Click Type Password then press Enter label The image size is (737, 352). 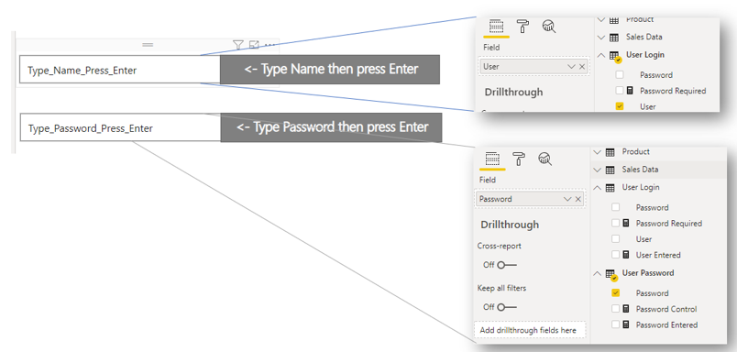[x=331, y=127]
